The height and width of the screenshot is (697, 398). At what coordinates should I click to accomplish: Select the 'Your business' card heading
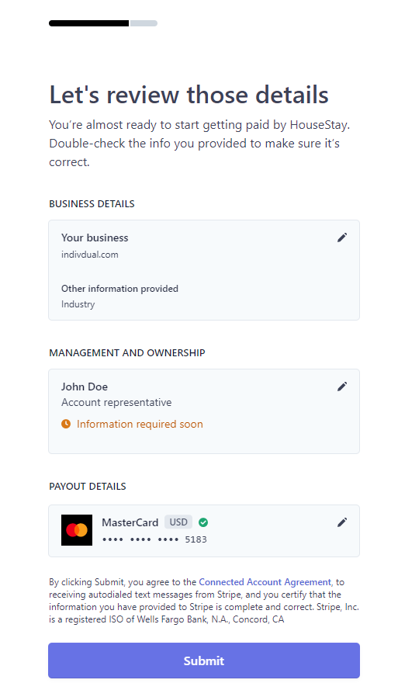click(x=95, y=238)
